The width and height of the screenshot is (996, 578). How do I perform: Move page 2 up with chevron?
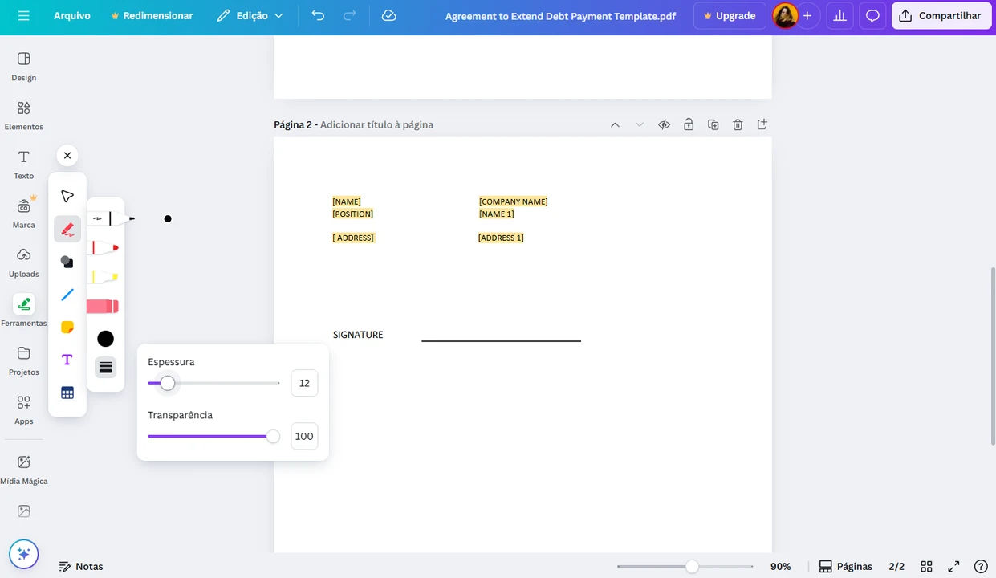(x=615, y=124)
